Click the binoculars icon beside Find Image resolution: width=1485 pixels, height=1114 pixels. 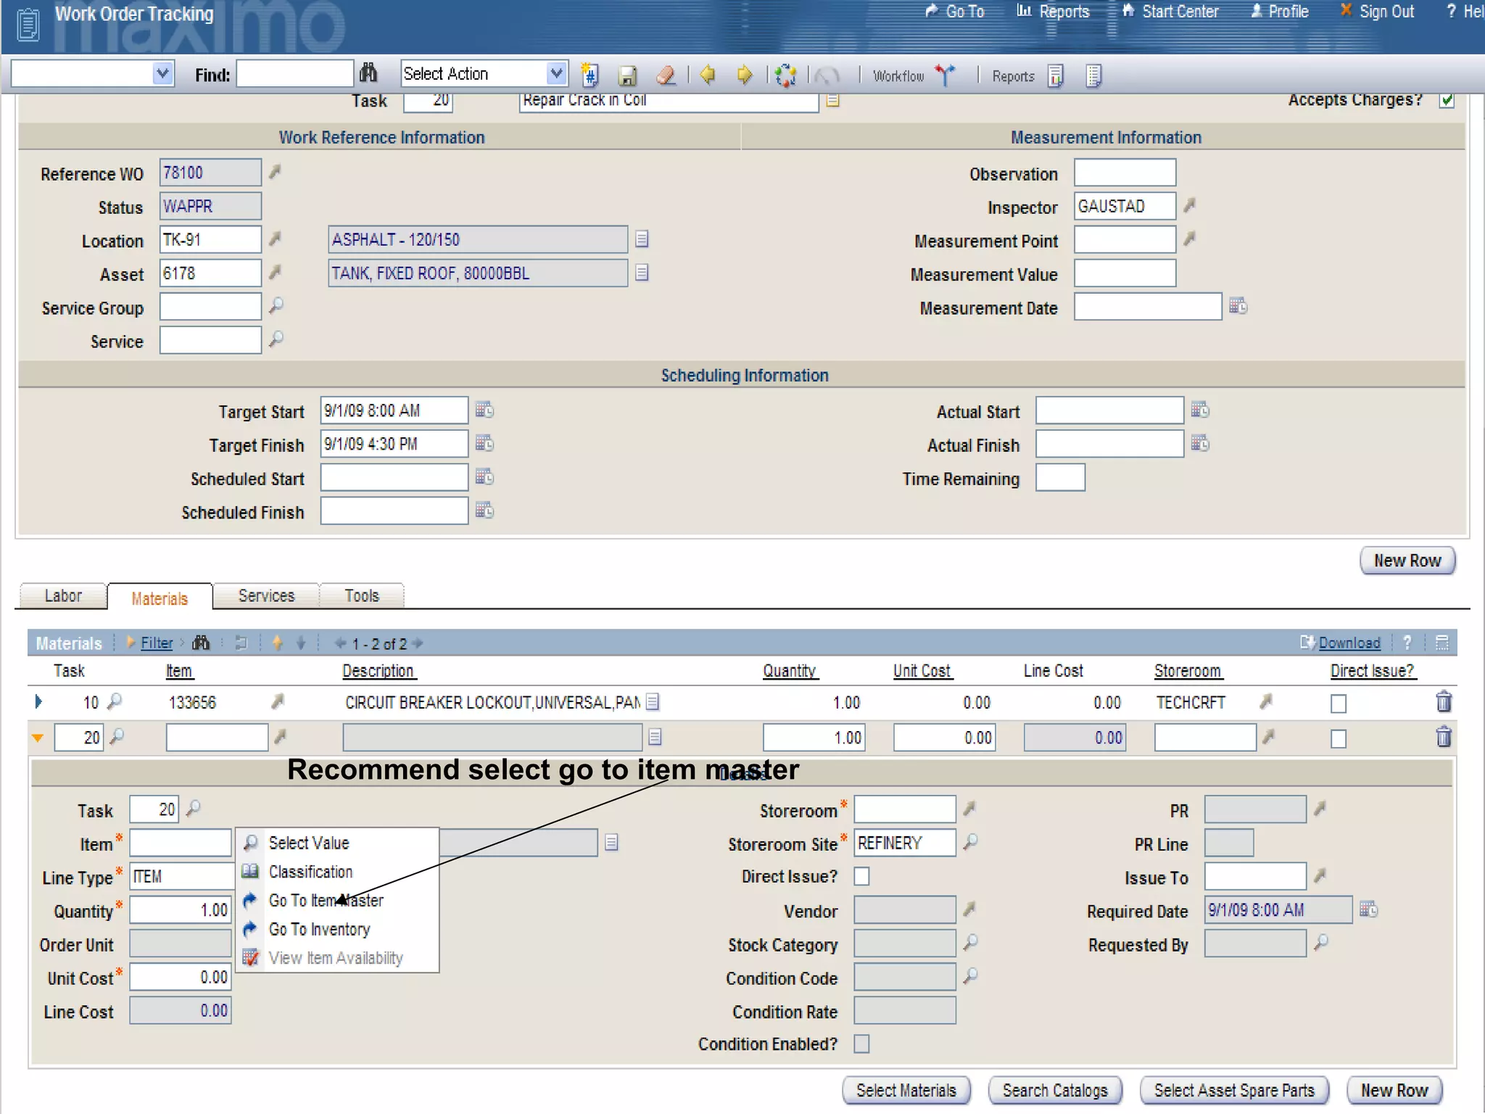pos(368,73)
